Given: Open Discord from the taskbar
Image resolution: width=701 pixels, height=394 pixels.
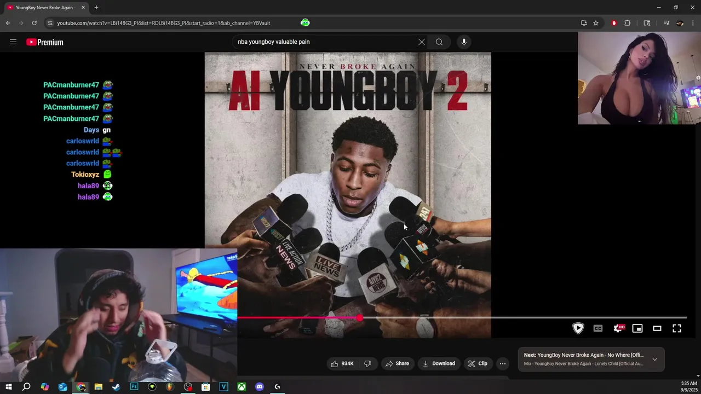Looking at the screenshot, I should (260, 387).
